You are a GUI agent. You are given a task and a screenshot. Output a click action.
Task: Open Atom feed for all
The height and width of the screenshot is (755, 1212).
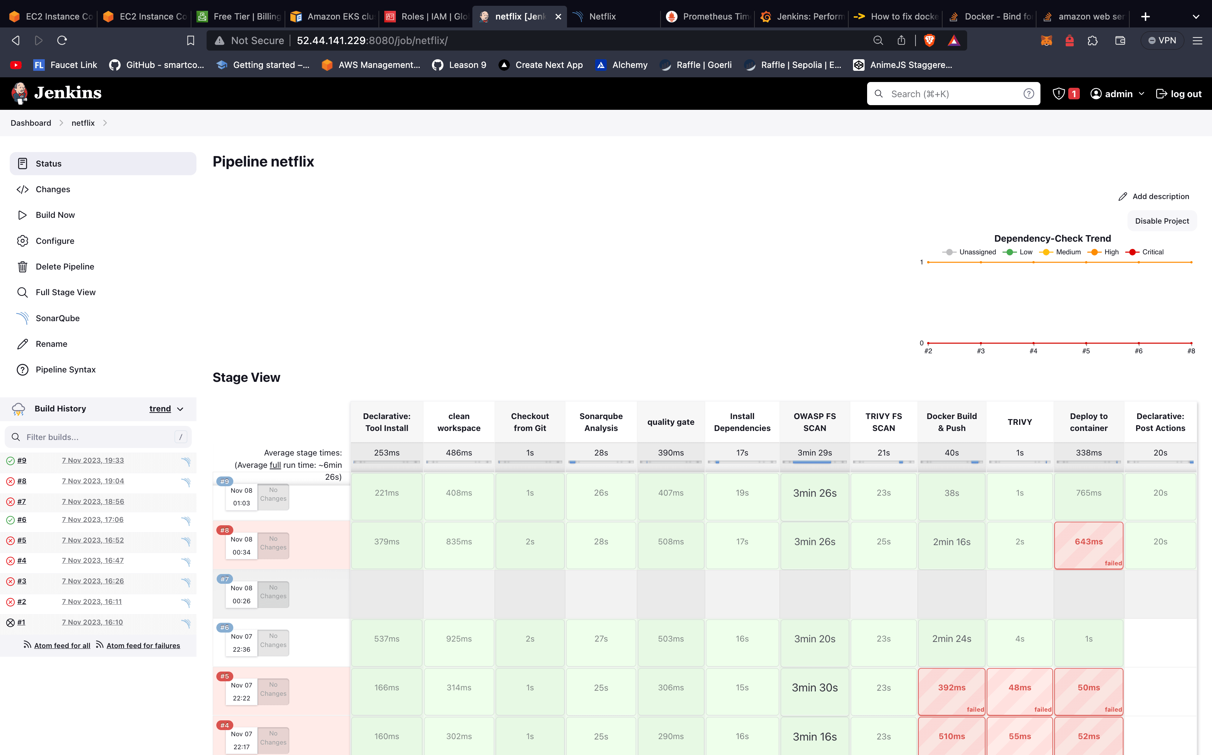tap(62, 646)
